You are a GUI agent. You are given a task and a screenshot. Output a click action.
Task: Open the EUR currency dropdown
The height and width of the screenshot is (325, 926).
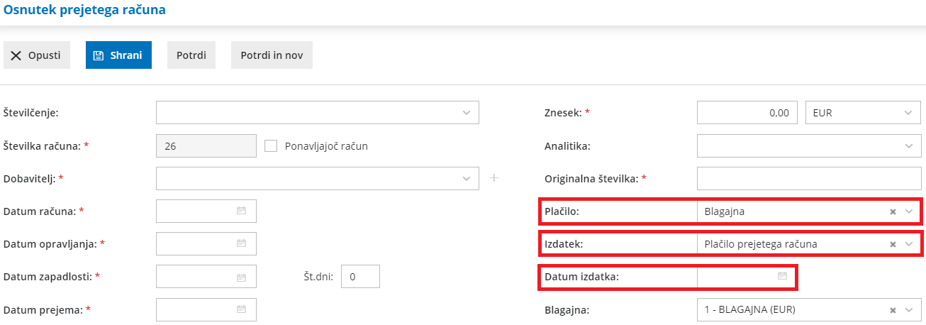[x=908, y=113]
